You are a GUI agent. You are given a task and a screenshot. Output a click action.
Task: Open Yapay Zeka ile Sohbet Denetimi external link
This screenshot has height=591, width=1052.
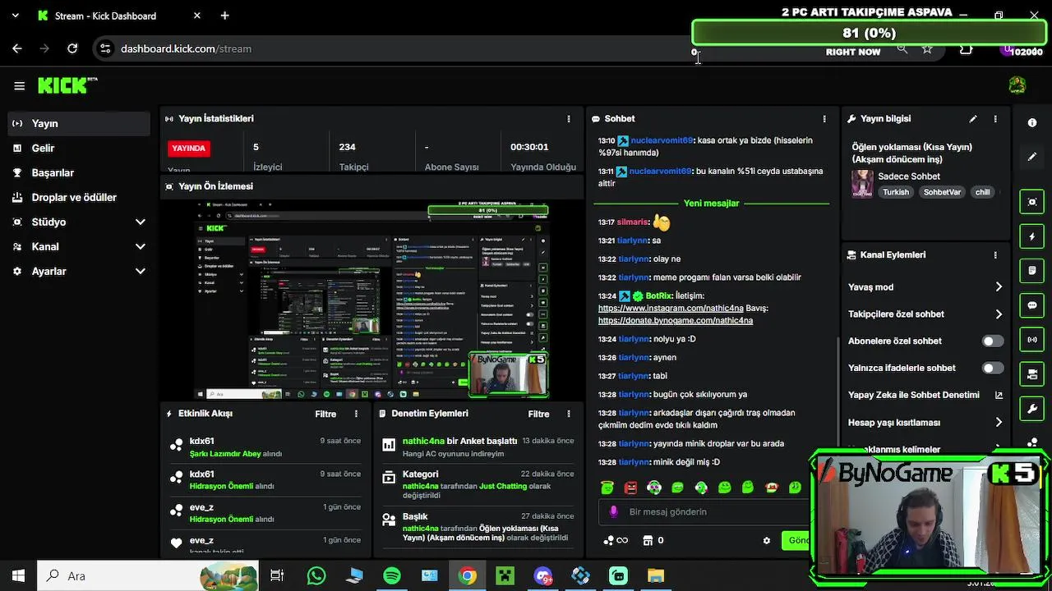coord(999,395)
